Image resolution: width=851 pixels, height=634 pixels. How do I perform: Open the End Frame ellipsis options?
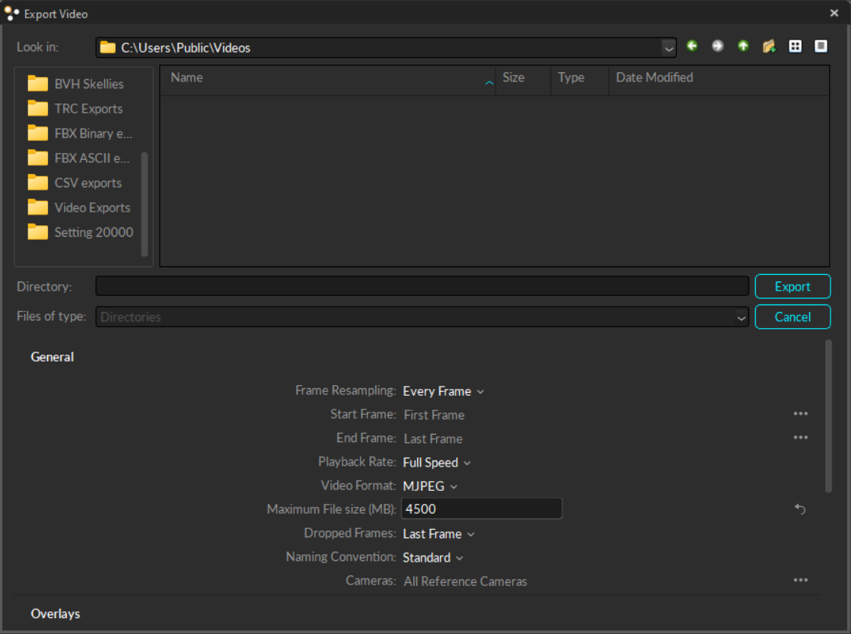point(800,438)
